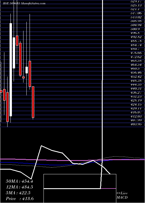The image size is (145, 203).
Task: Click the tall white candlestick body
Action: click(x=11, y=70)
